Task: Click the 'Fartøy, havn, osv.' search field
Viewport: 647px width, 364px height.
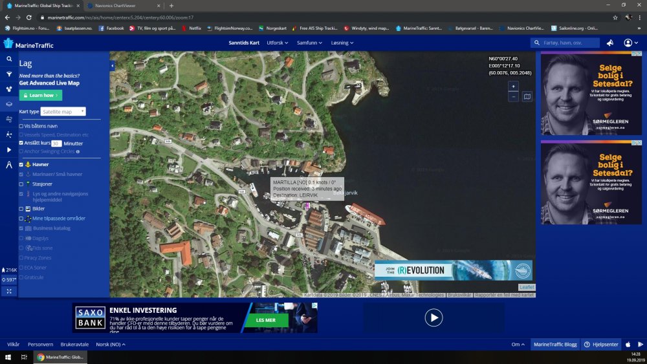Action: click(565, 43)
